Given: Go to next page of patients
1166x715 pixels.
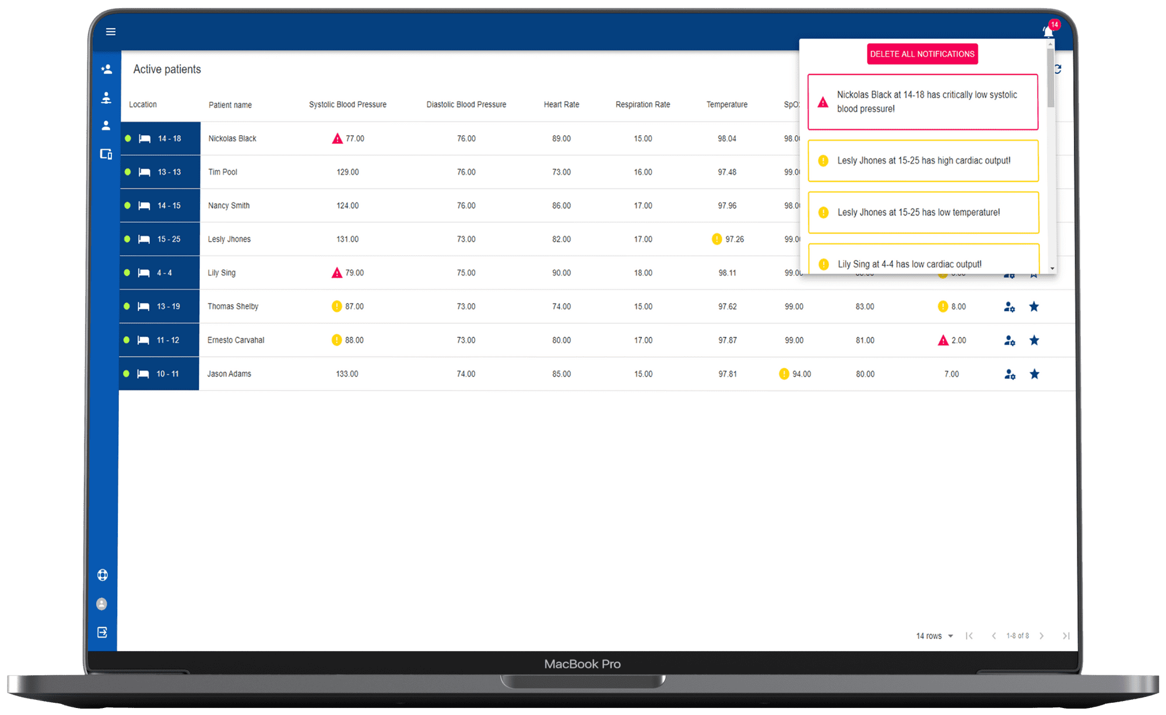Looking at the screenshot, I should pyautogui.click(x=1042, y=636).
